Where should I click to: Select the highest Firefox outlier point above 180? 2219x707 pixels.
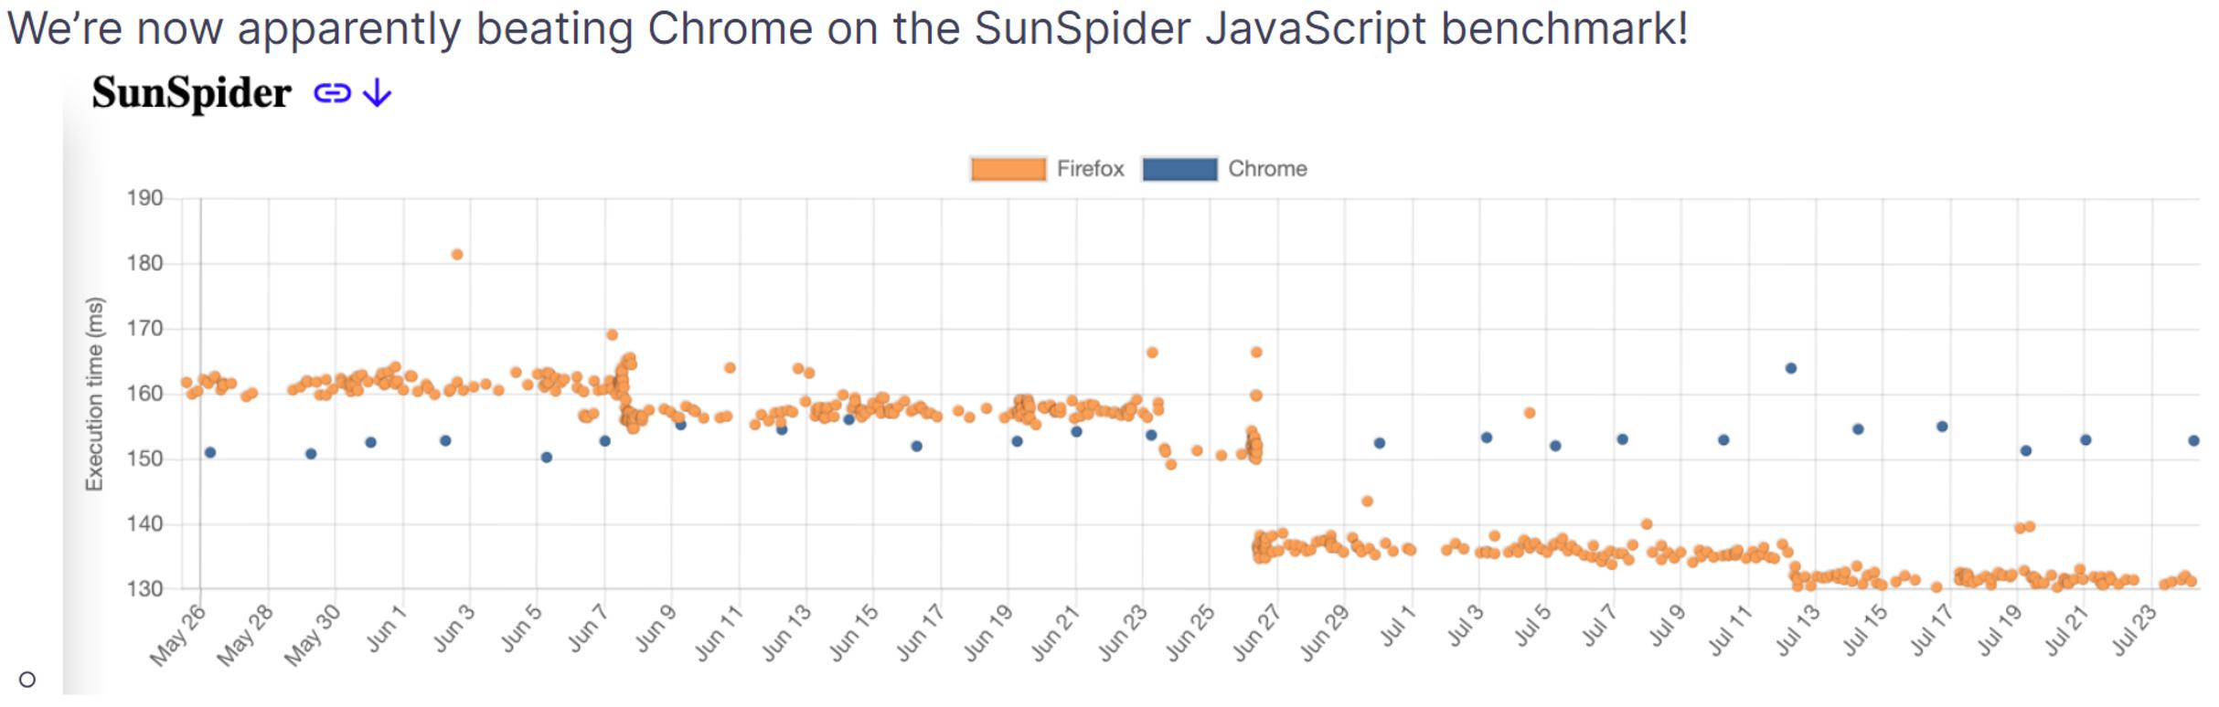(x=457, y=255)
